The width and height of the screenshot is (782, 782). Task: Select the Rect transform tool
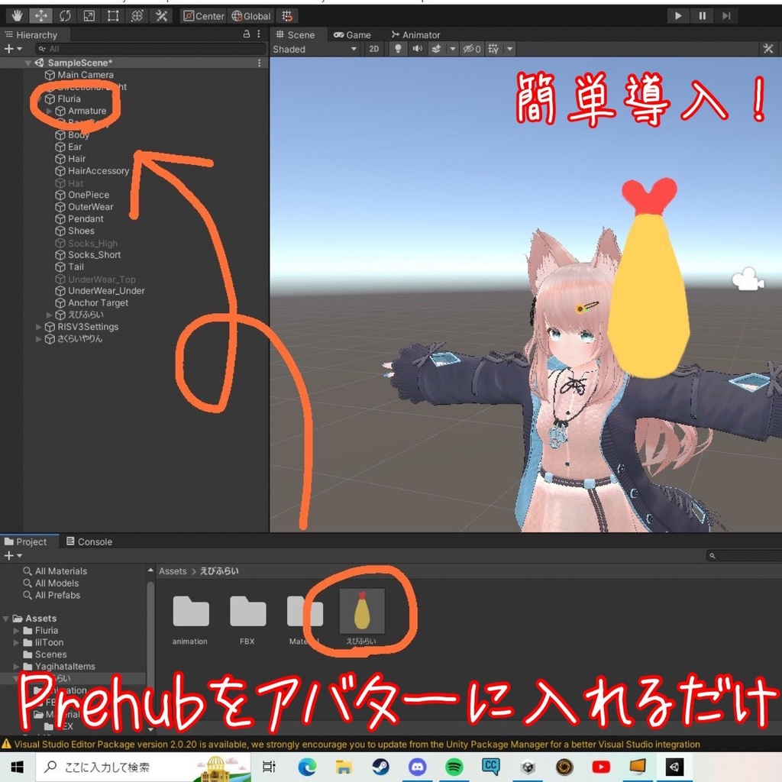point(113,16)
